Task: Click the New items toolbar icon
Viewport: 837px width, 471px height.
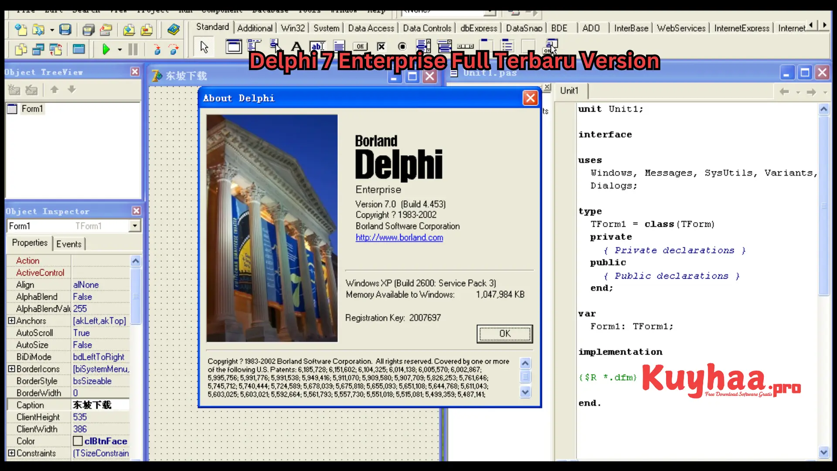Action: [21, 30]
